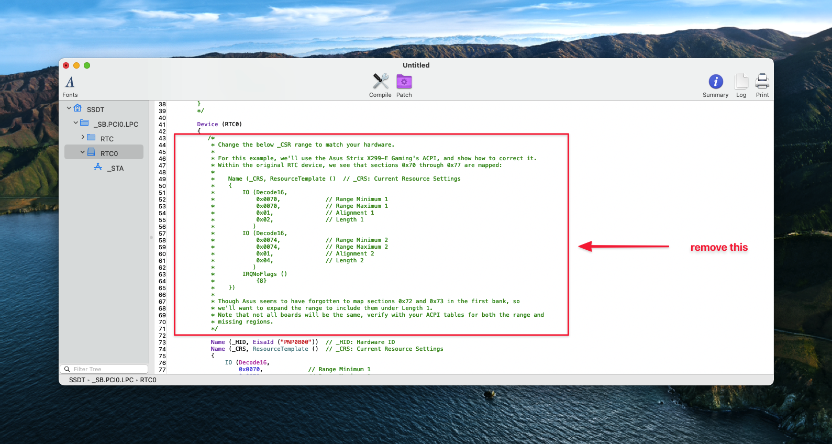Screen dimensions: 832x444
Task: Select the RTC0 tree item
Action: [x=109, y=153]
